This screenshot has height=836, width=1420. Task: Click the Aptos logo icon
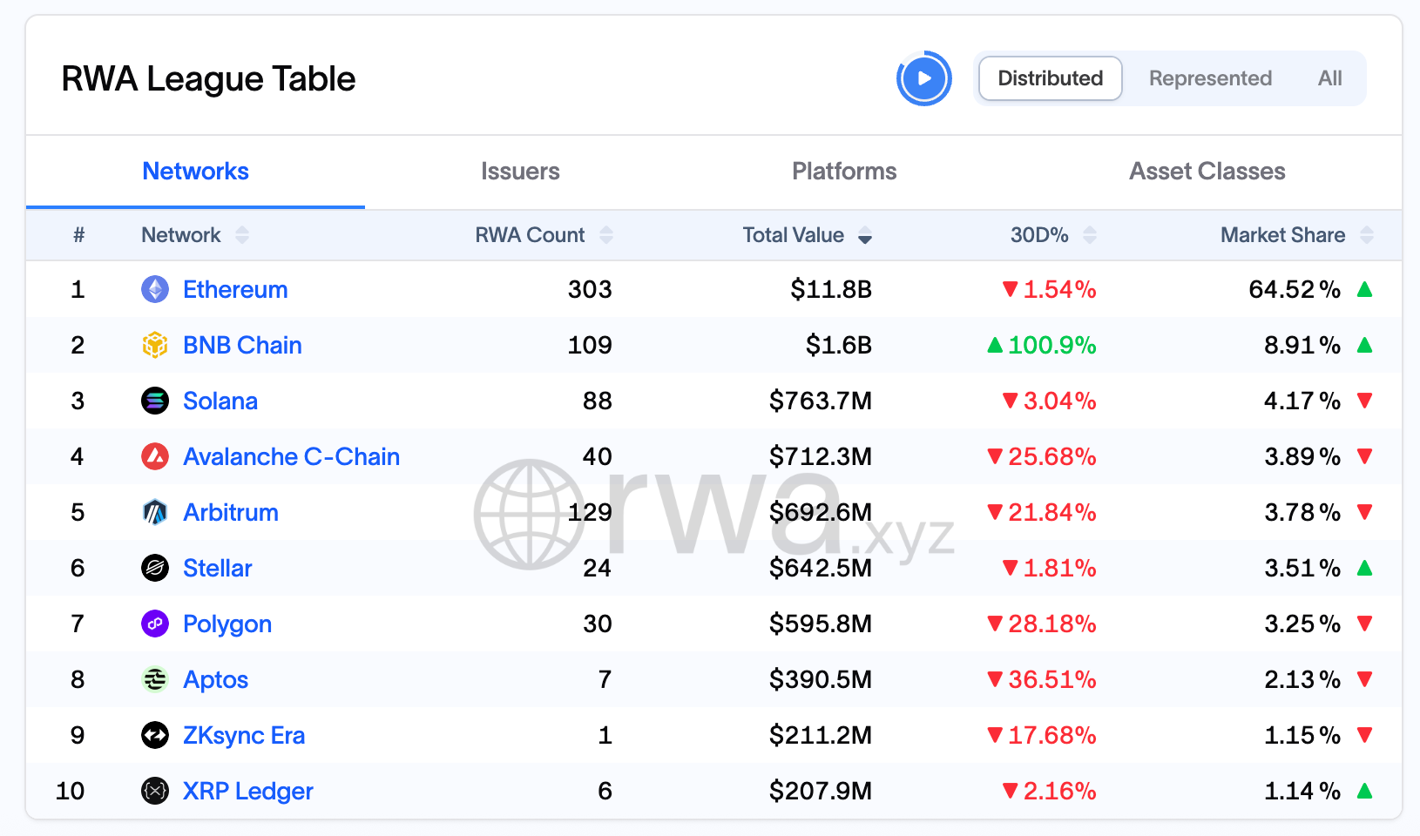(x=155, y=679)
